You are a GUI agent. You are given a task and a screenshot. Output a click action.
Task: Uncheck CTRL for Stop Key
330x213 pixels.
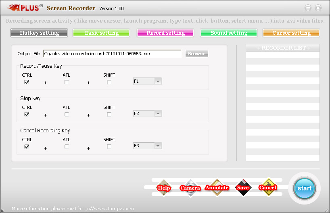click(27, 114)
